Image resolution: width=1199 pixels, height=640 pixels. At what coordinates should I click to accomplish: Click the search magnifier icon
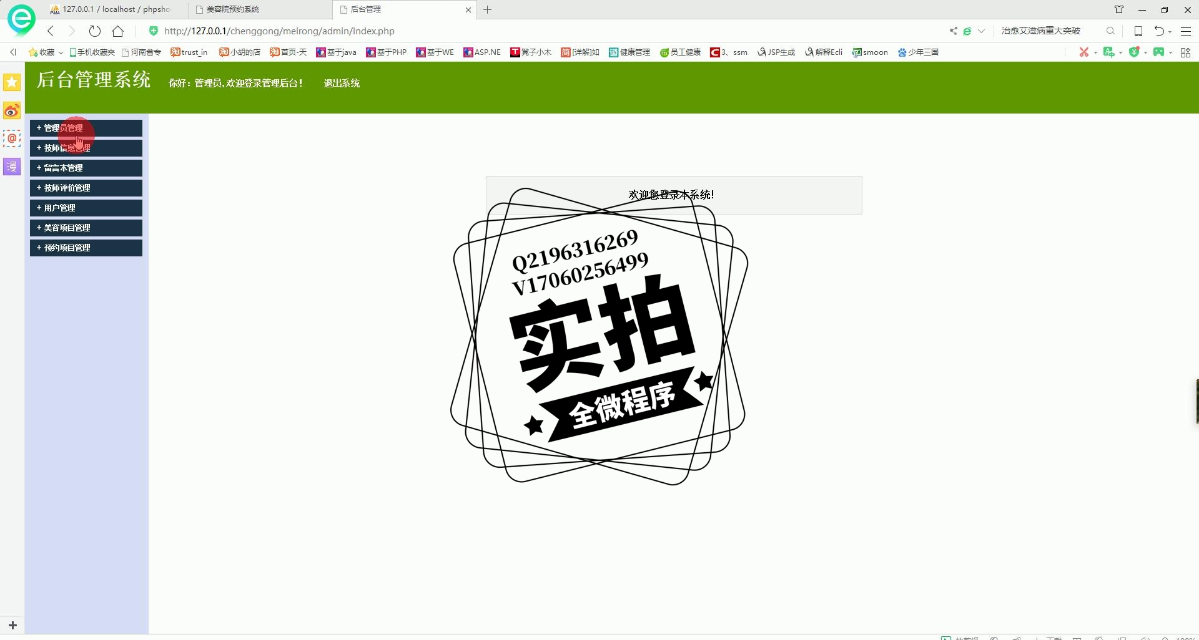click(1110, 31)
